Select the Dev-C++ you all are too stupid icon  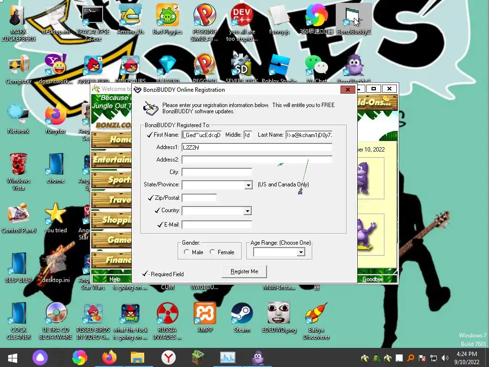pos(242,22)
